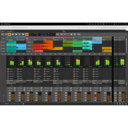The image size is (128, 128).
Task: Solo the Acoustic Jam track with S
Action: point(56,98)
